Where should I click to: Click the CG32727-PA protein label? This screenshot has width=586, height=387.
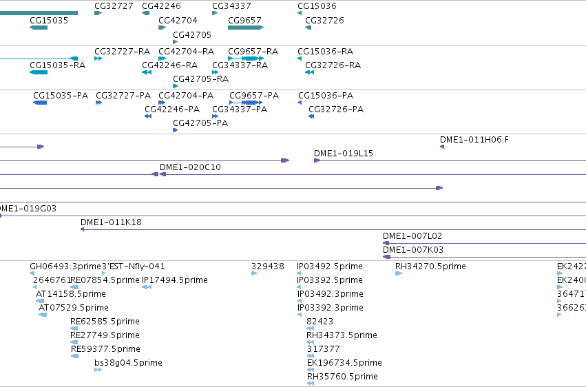[x=123, y=96]
